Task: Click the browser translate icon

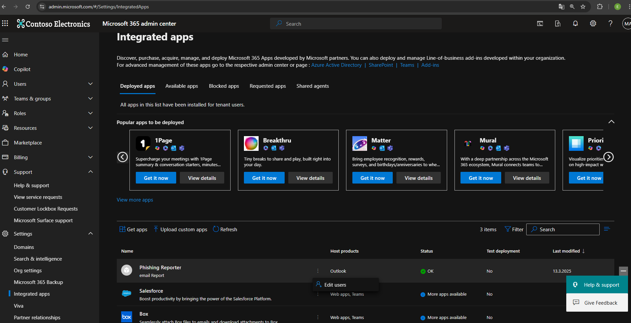Action: [562, 7]
